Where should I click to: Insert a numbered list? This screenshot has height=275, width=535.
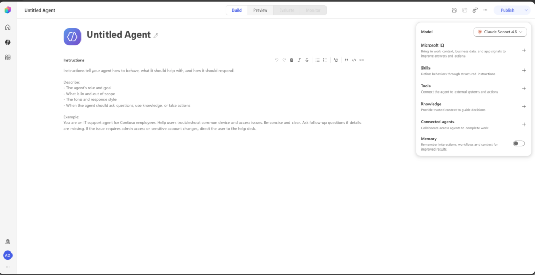click(x=325, y=60)
